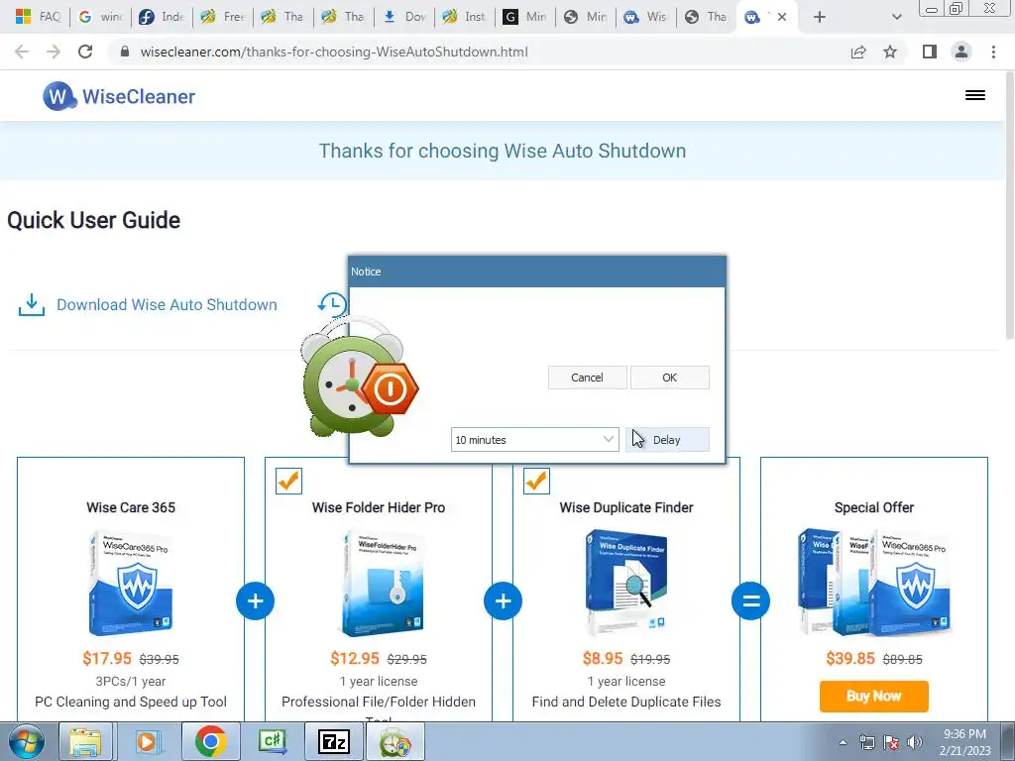Click the Wise Auto Shutdown alarm clock icon
Image resolution: width=1015 pixels, height=761 pixels.
tap(359, 378)
